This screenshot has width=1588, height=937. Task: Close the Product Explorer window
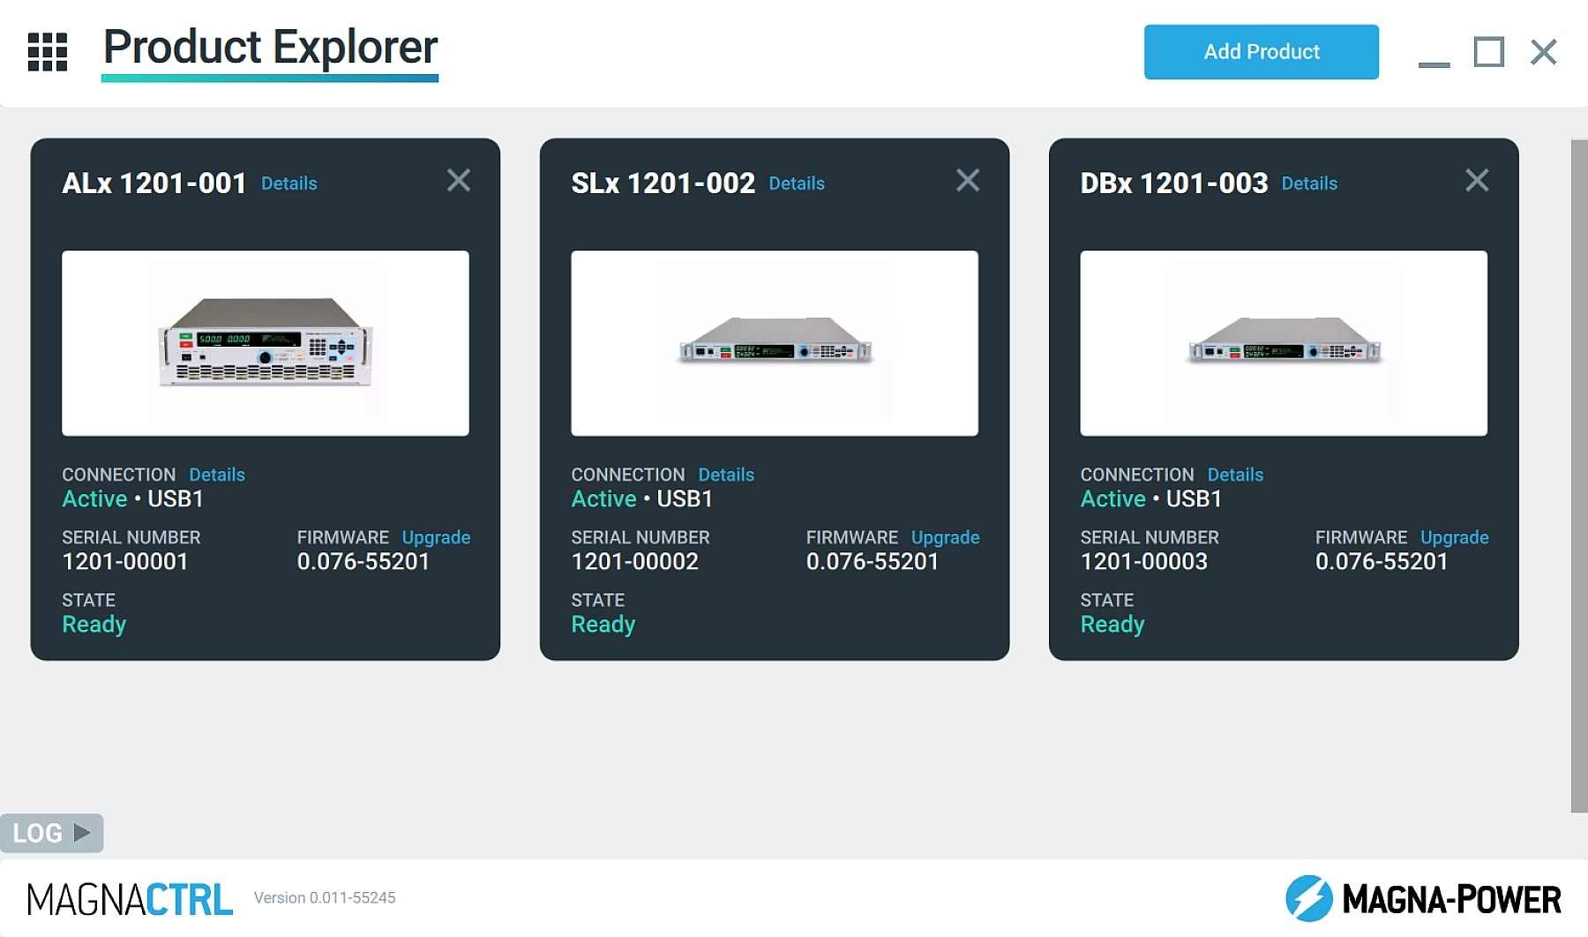pos(1544,52)
